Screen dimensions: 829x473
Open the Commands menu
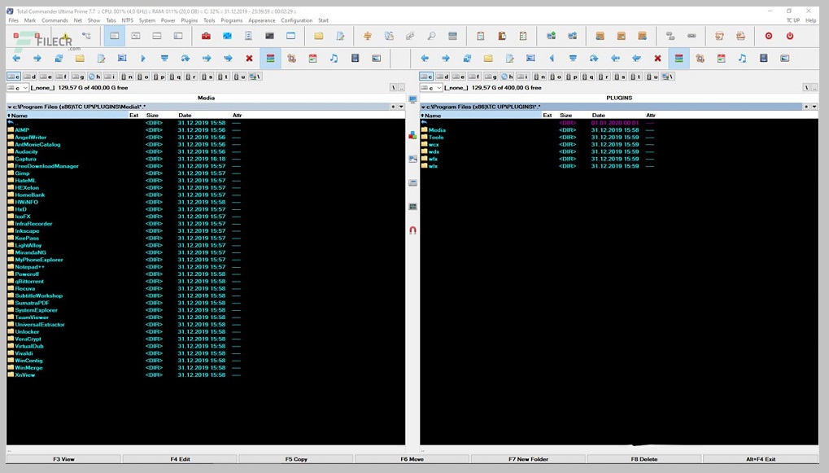tap(55, 20)
